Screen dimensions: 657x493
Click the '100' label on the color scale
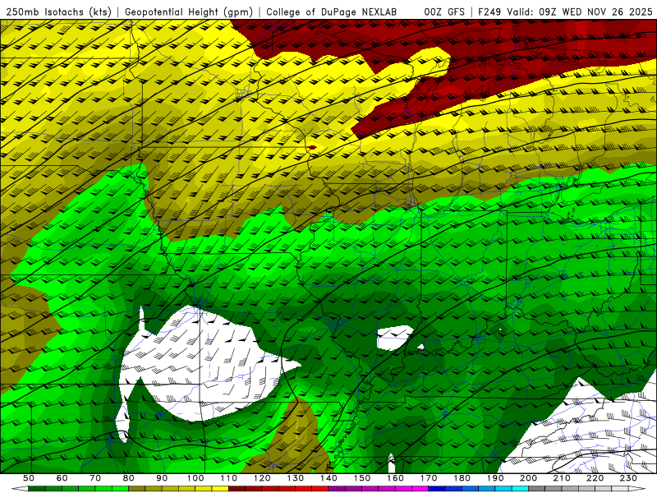click(195, 478)
